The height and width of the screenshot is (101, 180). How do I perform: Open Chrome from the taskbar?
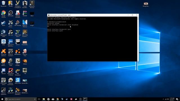click(x=57, y=99)
